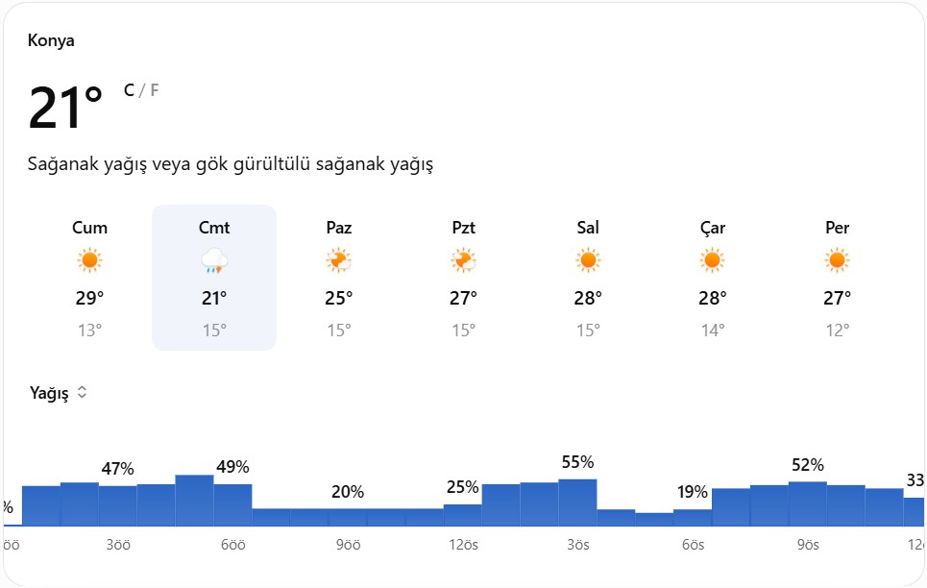Select the thunderstorm rain icon for Cmt
This screenshot has width=927, height=588.
click(214, 260)
